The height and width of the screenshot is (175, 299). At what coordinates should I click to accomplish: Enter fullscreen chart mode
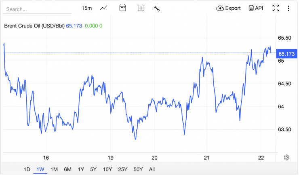[276, 8]
